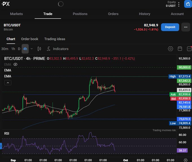The image size is (192, 162).
Task: Click the Bid 82,938.5 price label
Action: [x=181, y=99]
